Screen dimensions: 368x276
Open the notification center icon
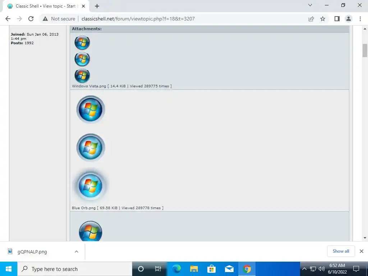point(356,269)
